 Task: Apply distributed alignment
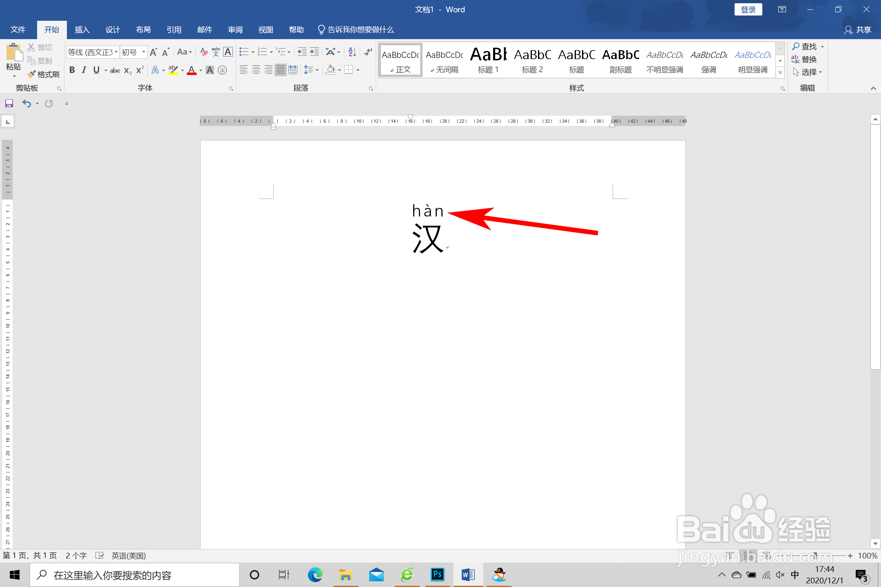tap(293, 70)
